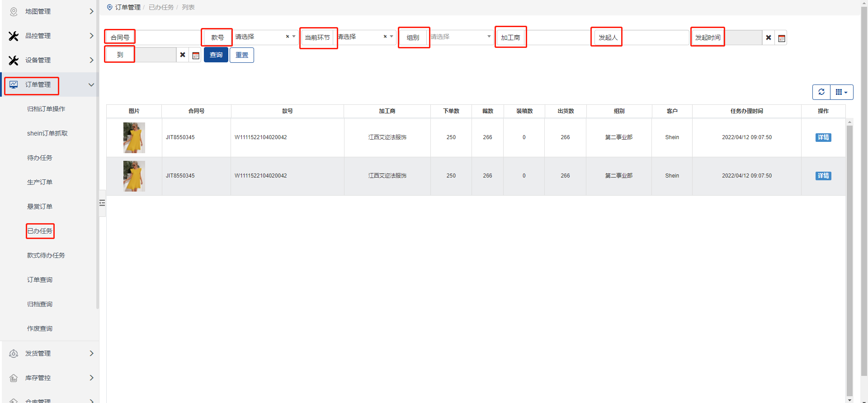Click the first row dress thumbnail
The height and width of the screenshot is (403, 868).
click(134, 137)
